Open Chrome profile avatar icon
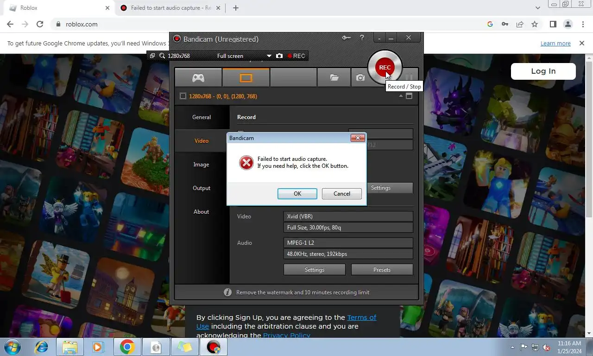This screenshot has height=356, width=593. click(x=568, y=24)
